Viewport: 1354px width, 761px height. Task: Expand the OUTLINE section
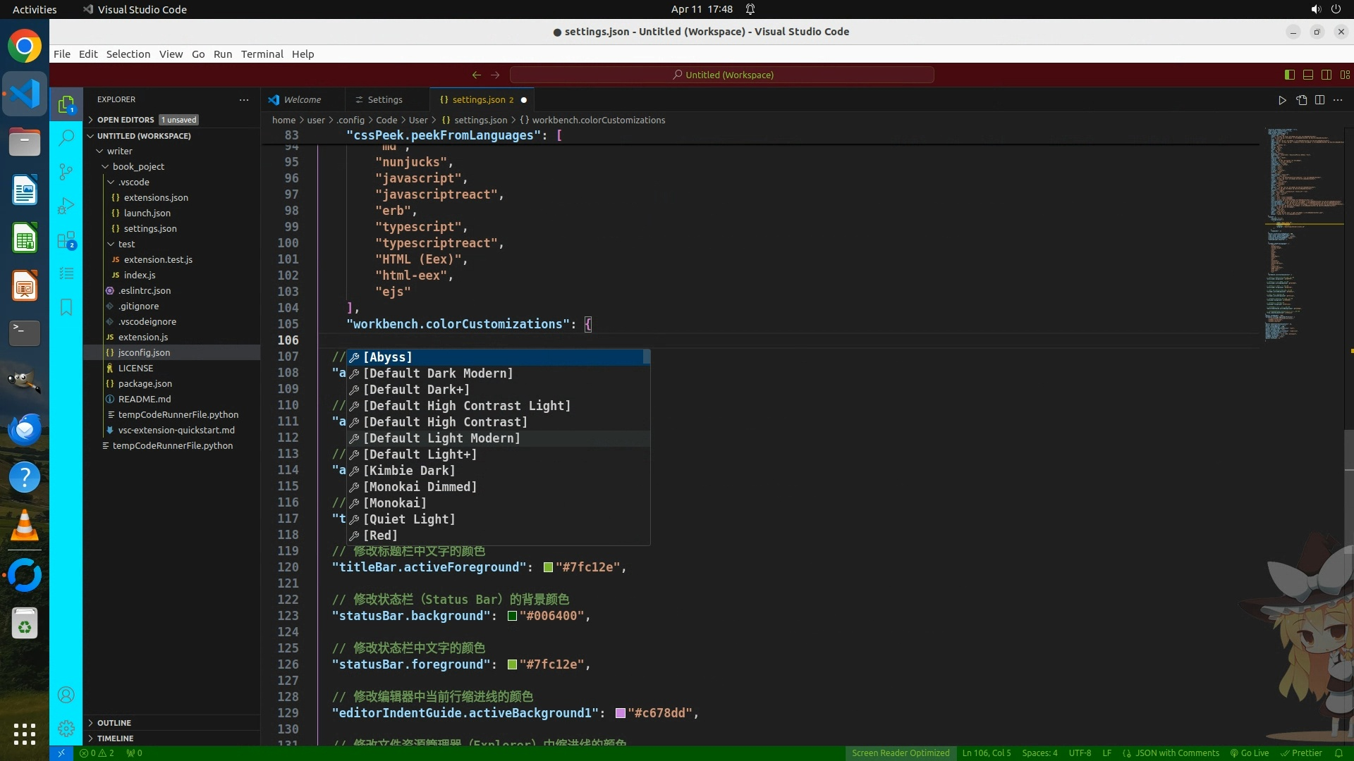point(114,723)
